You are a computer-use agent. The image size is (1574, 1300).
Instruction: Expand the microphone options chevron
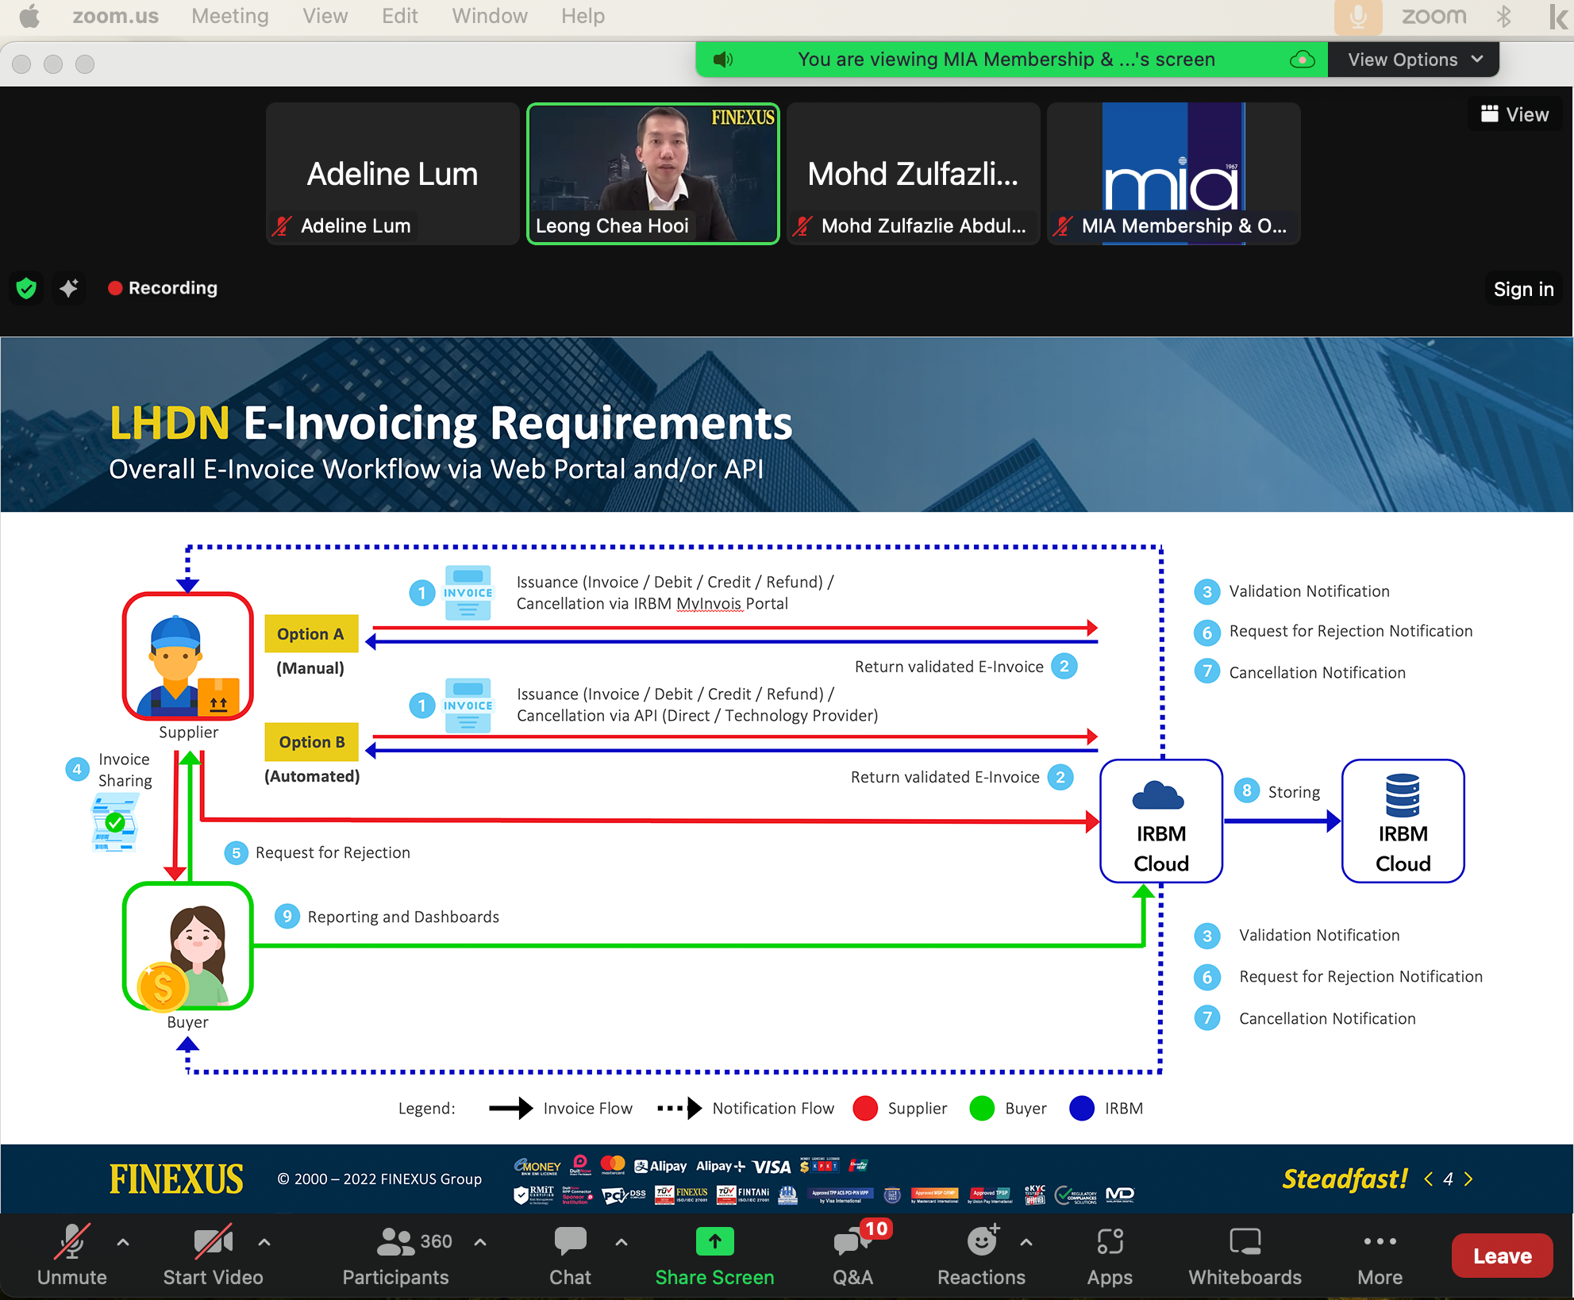123,1242
